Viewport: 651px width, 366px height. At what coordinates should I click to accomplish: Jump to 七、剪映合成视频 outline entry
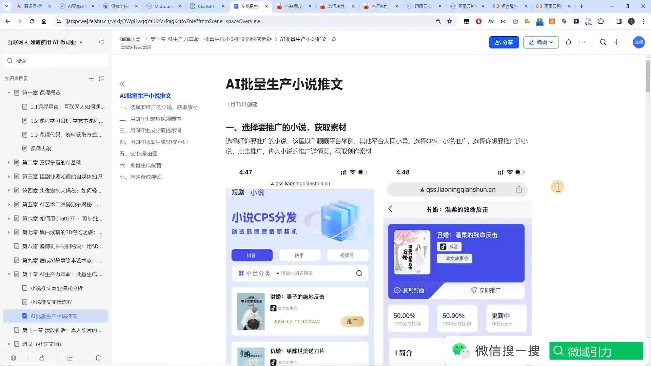point(140,177)
